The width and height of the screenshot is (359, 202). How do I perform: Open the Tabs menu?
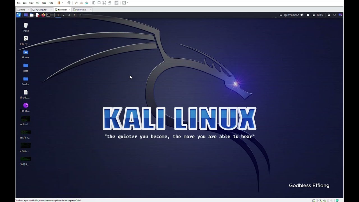coord(44,3)
